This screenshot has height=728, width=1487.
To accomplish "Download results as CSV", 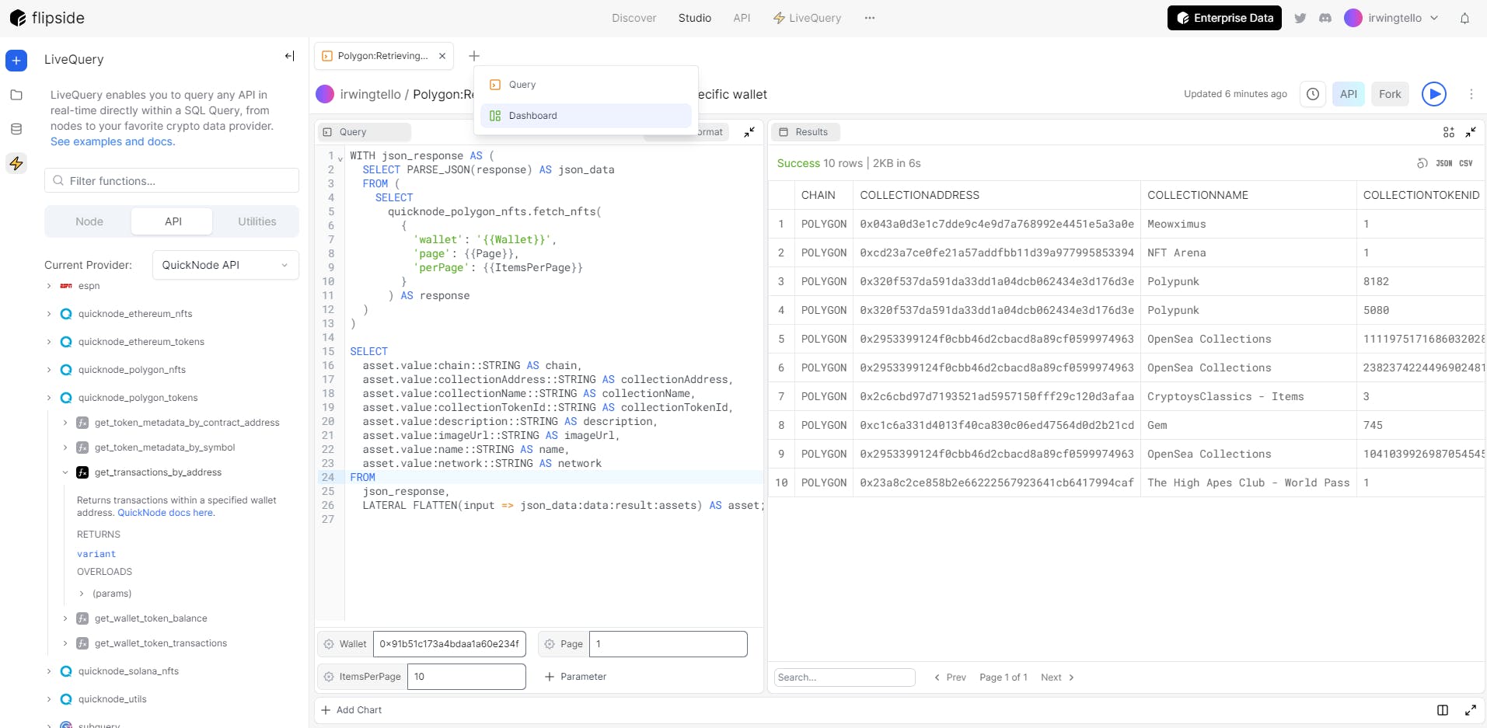I will [x=1466, y=163].
